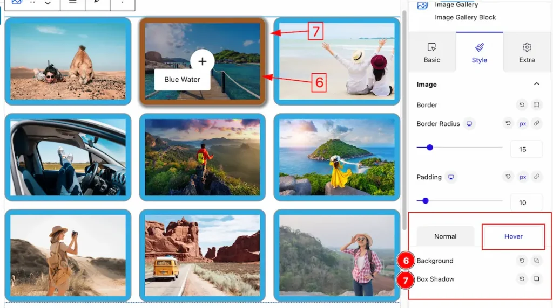
Task: Reset the Border Radius value
Action: click(508, 123)
